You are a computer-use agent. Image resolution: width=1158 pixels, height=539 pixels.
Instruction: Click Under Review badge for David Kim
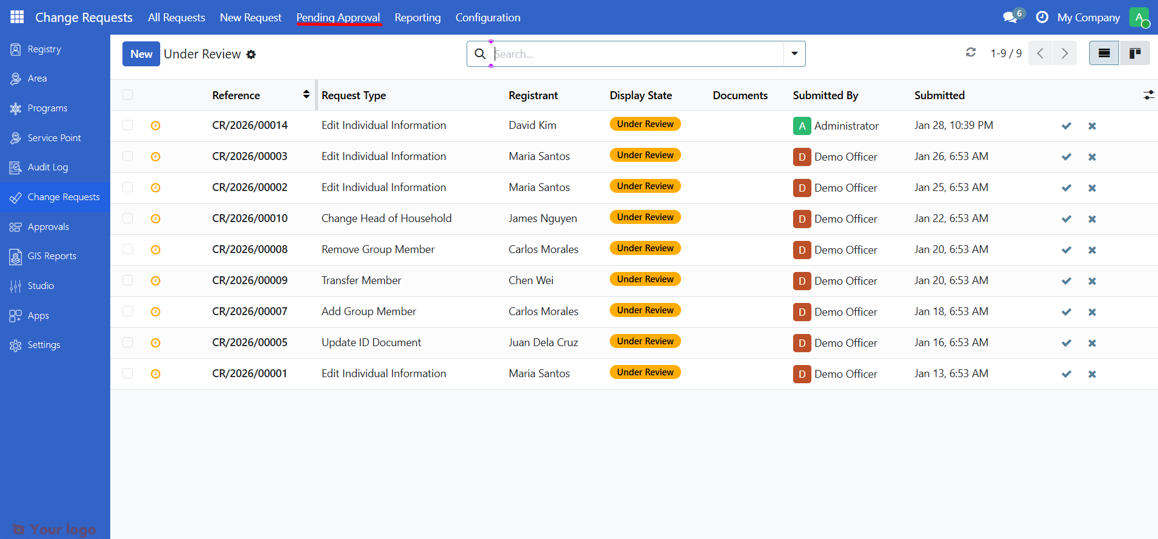pyautogui.click(x=645, y=124)
